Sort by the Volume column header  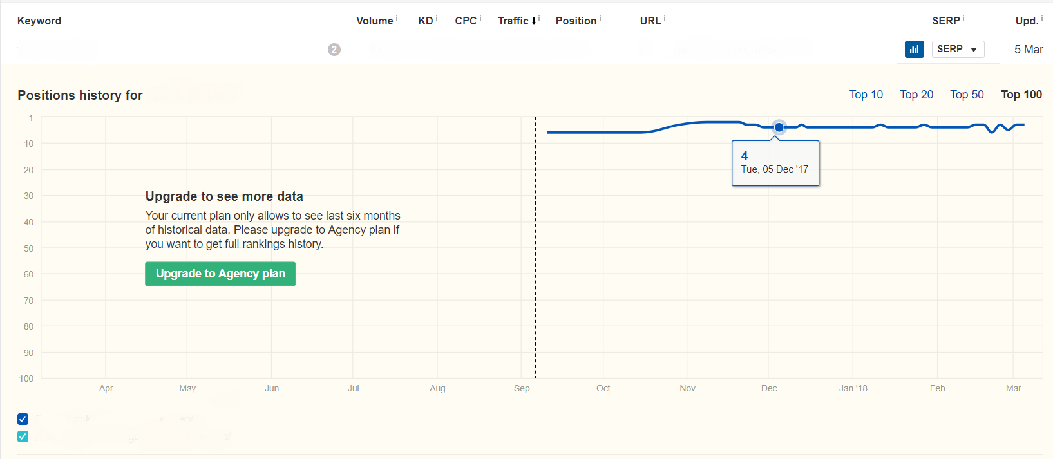[374, 21]
